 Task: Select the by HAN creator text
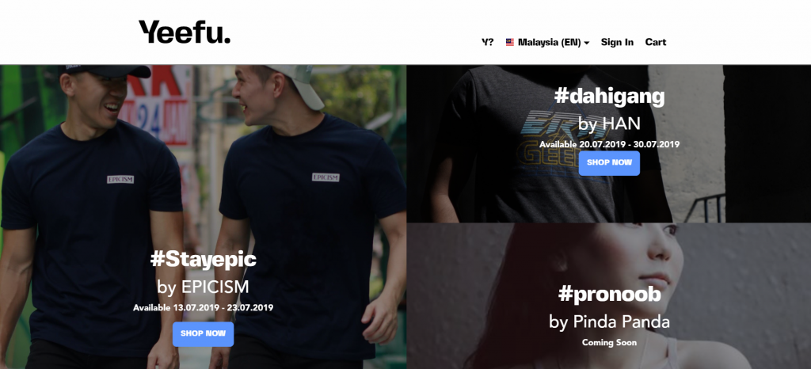point(609,124)
